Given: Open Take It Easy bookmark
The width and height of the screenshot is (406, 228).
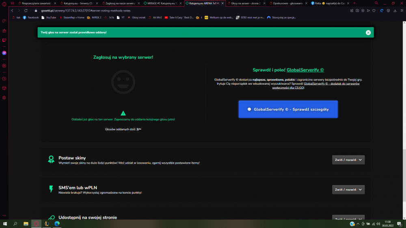Looking at the screenshot, I should click(179, 17).
